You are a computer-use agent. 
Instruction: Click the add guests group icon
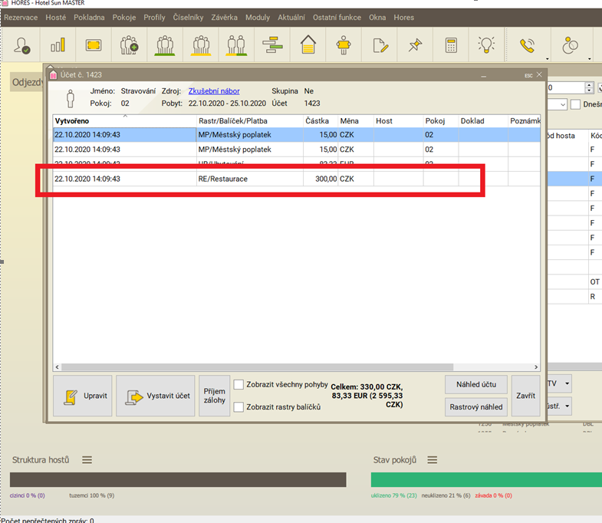[x=129, y=45]
